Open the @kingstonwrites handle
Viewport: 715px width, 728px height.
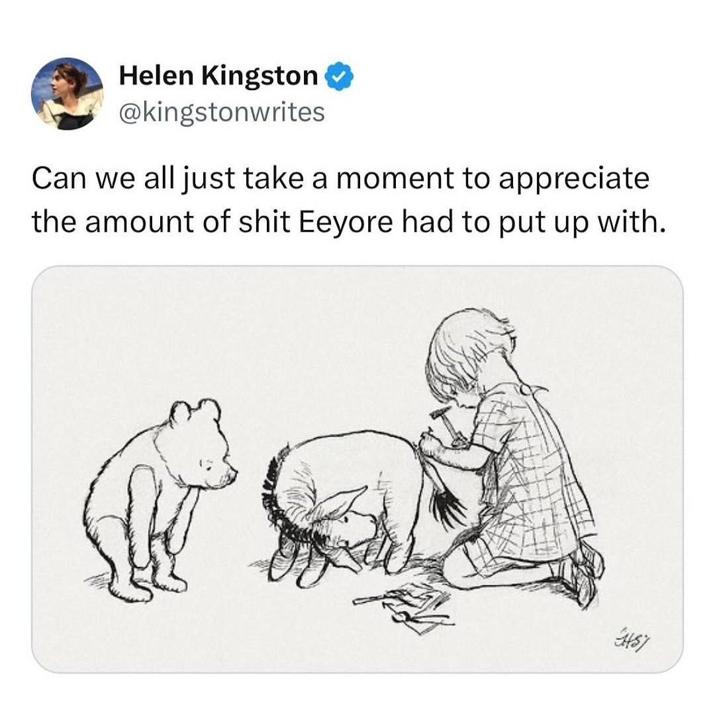coord(222,112)
